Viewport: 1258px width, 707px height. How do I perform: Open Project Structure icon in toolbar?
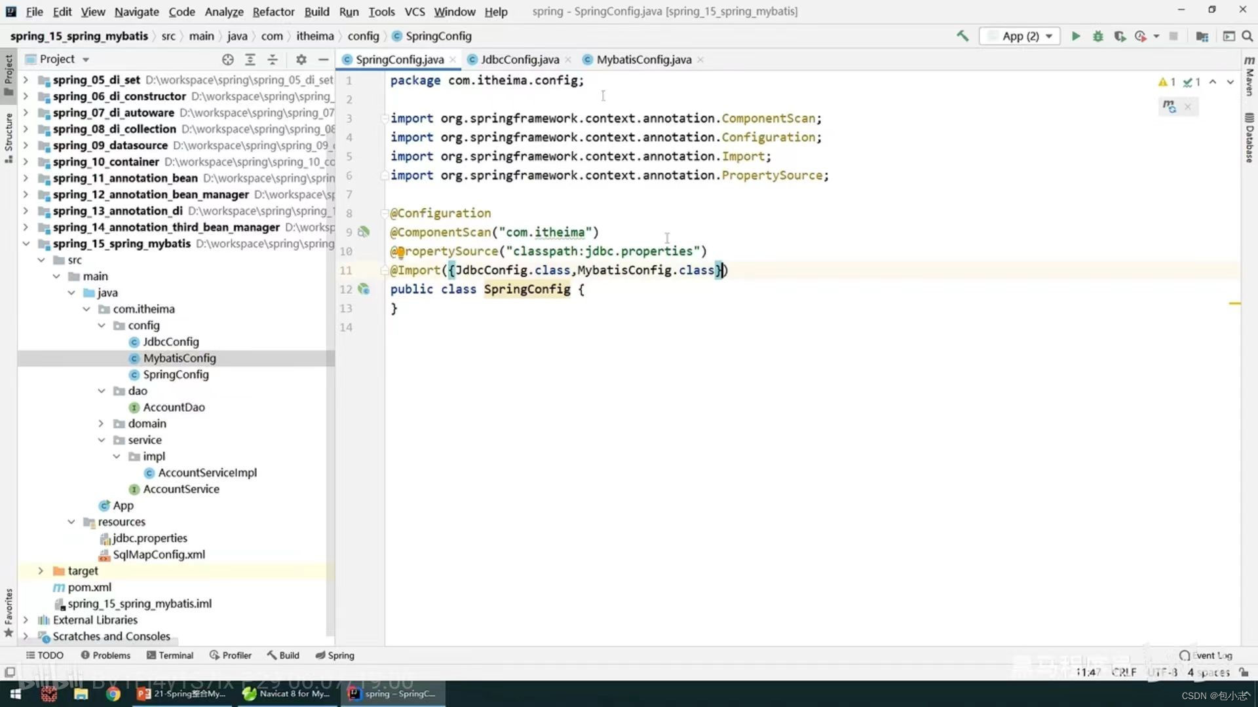pos(1202,36)
